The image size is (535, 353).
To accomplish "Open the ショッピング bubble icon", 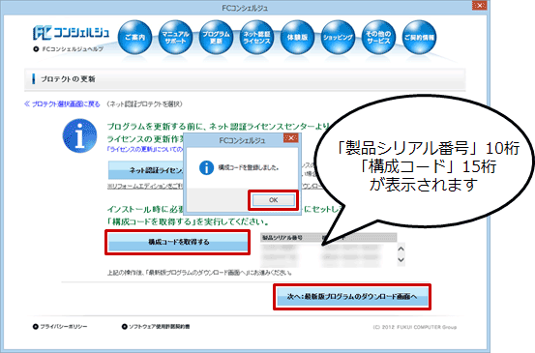I will click(x=338, y=37).
